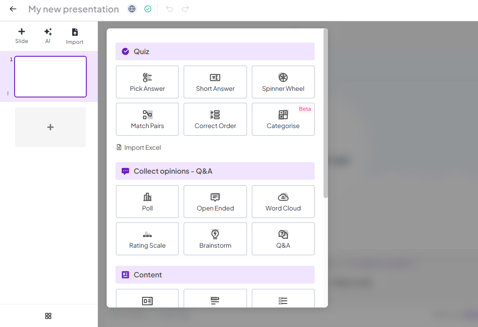Choose the Brainstorm slide type
478x327 pixels.
[215, 239]
